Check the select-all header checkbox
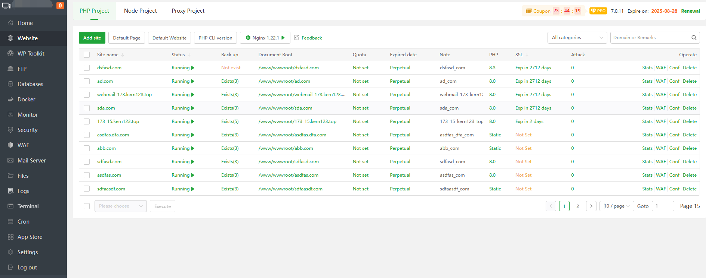 coord(87,55)
